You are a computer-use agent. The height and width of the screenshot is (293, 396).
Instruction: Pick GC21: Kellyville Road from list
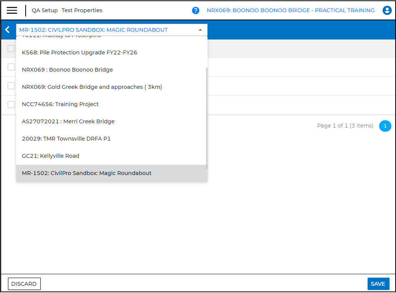tap(111, 156)
